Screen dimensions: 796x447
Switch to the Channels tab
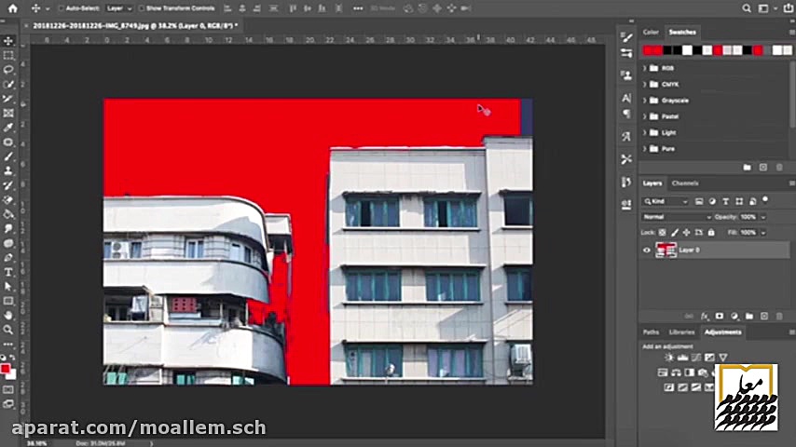pos(685,183)
